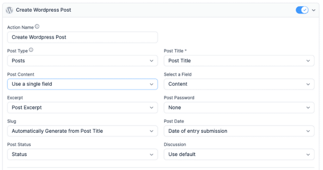The height and width of the screenshot is (170, 323).
Task: Click the 'Excerpt' label
Action: coord(15,98)
